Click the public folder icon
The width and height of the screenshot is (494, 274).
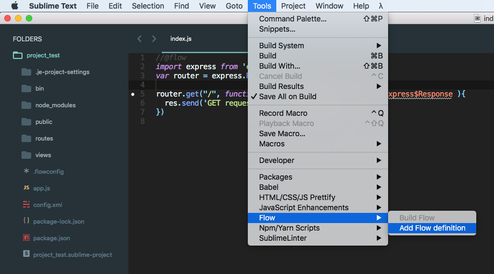coord(26,122)
